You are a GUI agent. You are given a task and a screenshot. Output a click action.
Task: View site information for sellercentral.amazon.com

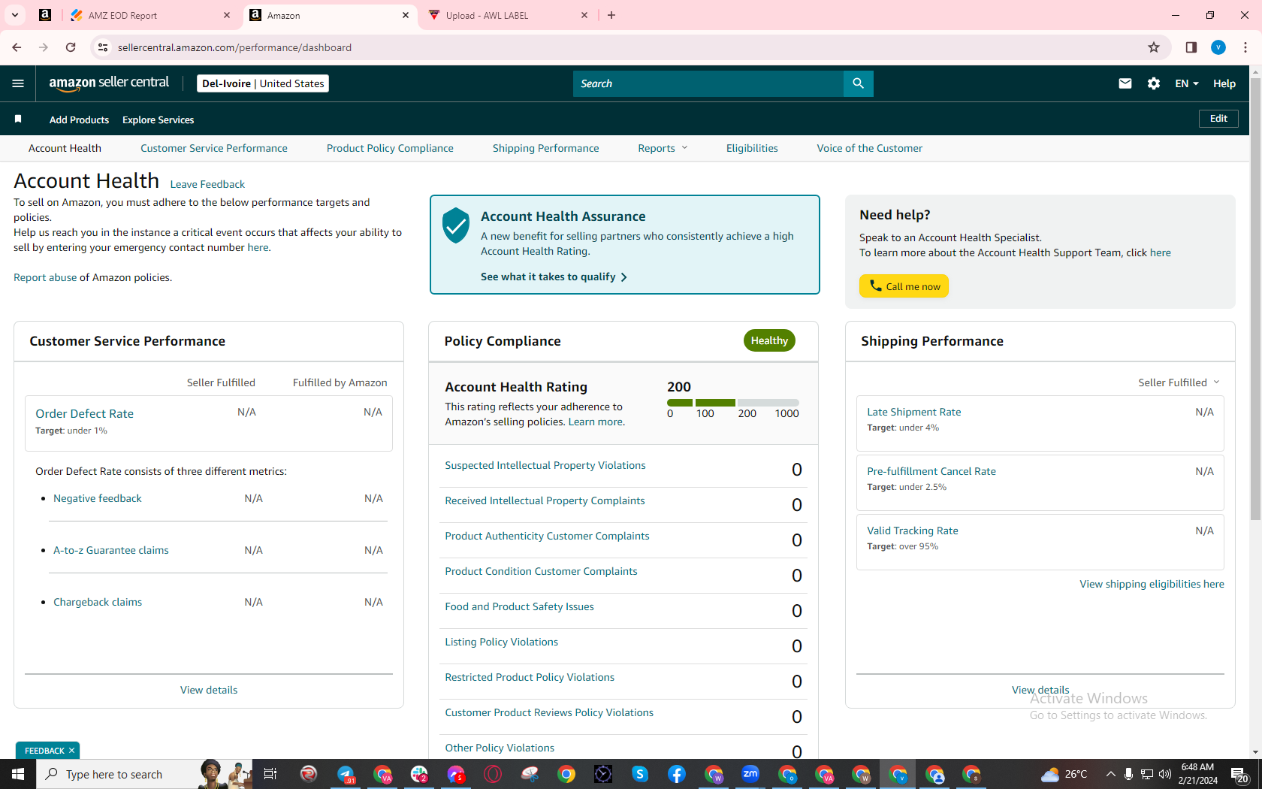coord(103,47)
